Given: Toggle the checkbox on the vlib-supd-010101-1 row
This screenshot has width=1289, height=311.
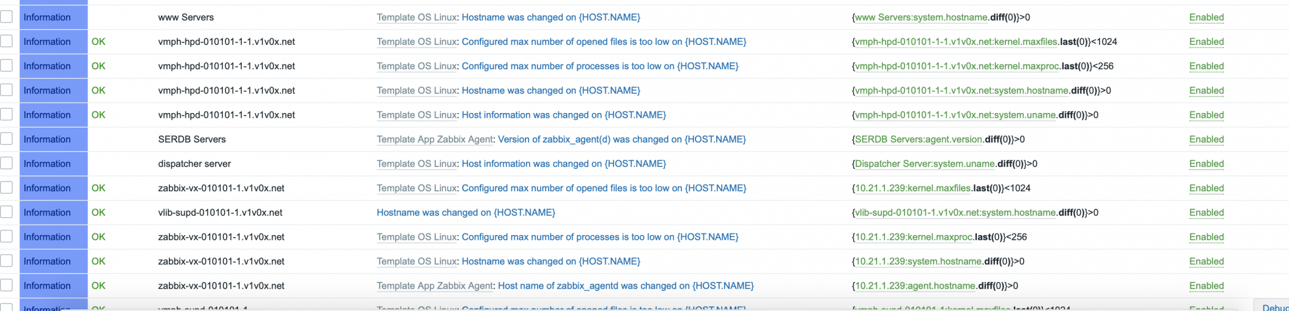Looking at the screenshot, I should coord(7,212).
